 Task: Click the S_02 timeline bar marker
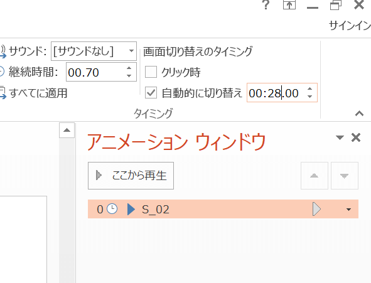coord(316,209)
